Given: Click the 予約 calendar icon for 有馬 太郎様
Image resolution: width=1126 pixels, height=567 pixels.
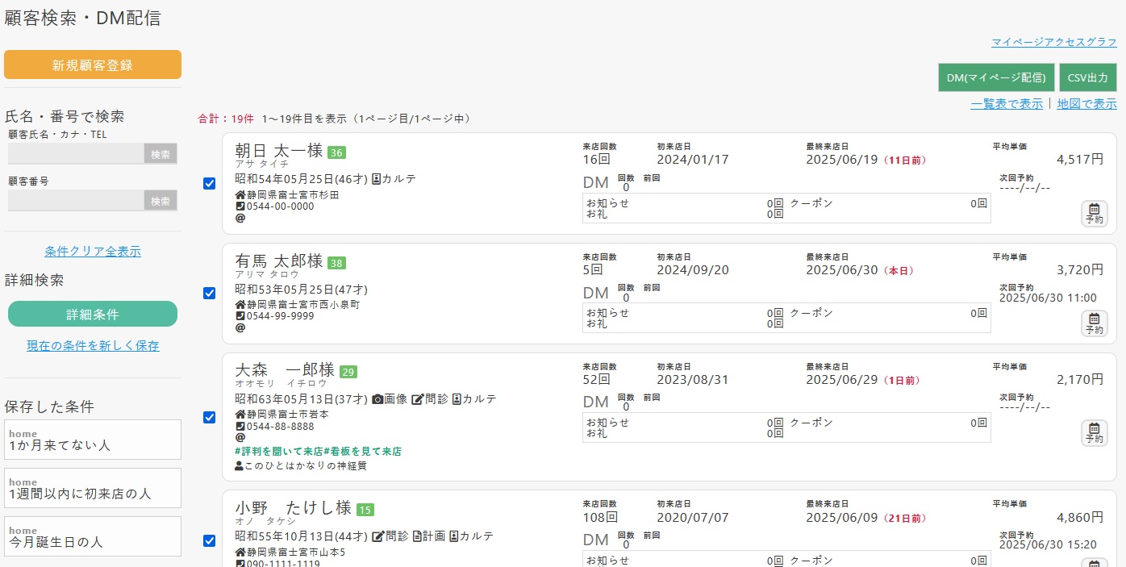Looking at the screenshot, I should click(1094, 323).
